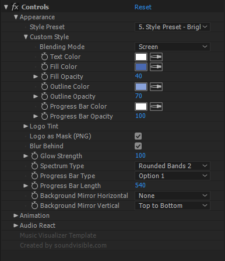Enable Outline Color stopwatch keyframing
Screen dimensions: 225x261
pos(44,86)
